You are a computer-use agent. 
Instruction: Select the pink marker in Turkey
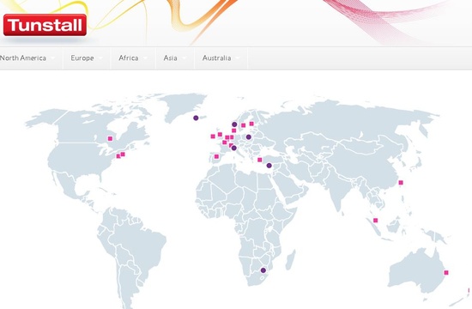click(260, 160)
